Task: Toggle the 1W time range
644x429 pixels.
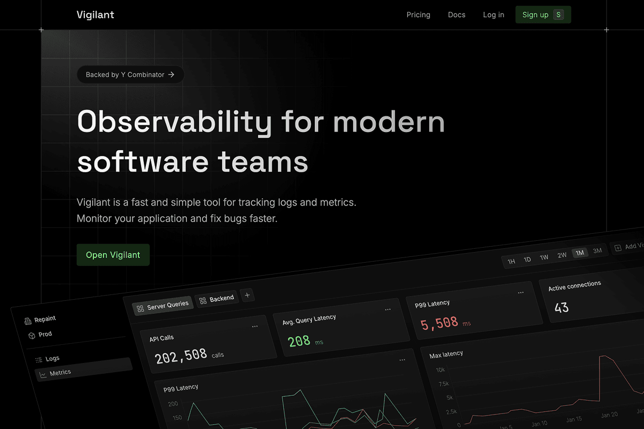Action: tap(544, 257)
